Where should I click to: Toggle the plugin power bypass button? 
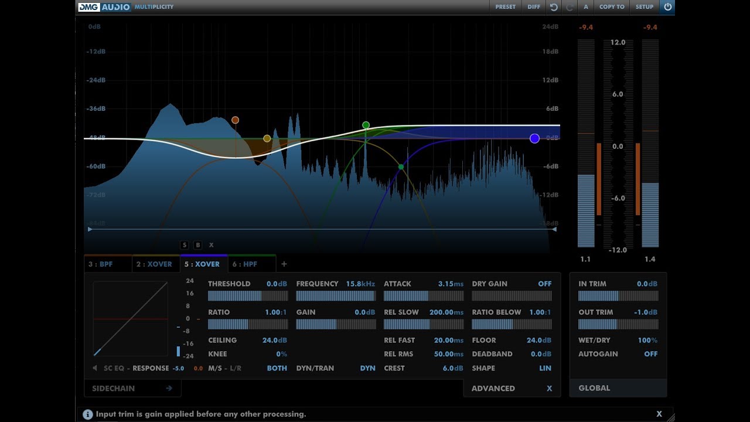(667, 7)
